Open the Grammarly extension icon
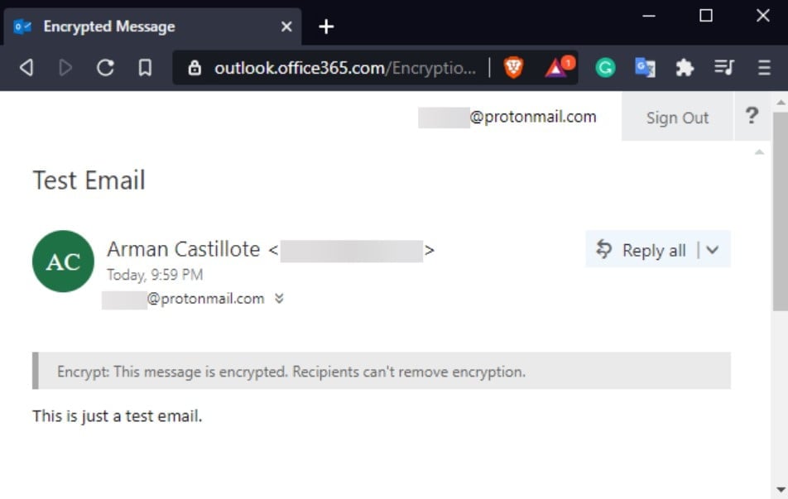788x499 pixels. pyautogui.click(x=605, y=67)
